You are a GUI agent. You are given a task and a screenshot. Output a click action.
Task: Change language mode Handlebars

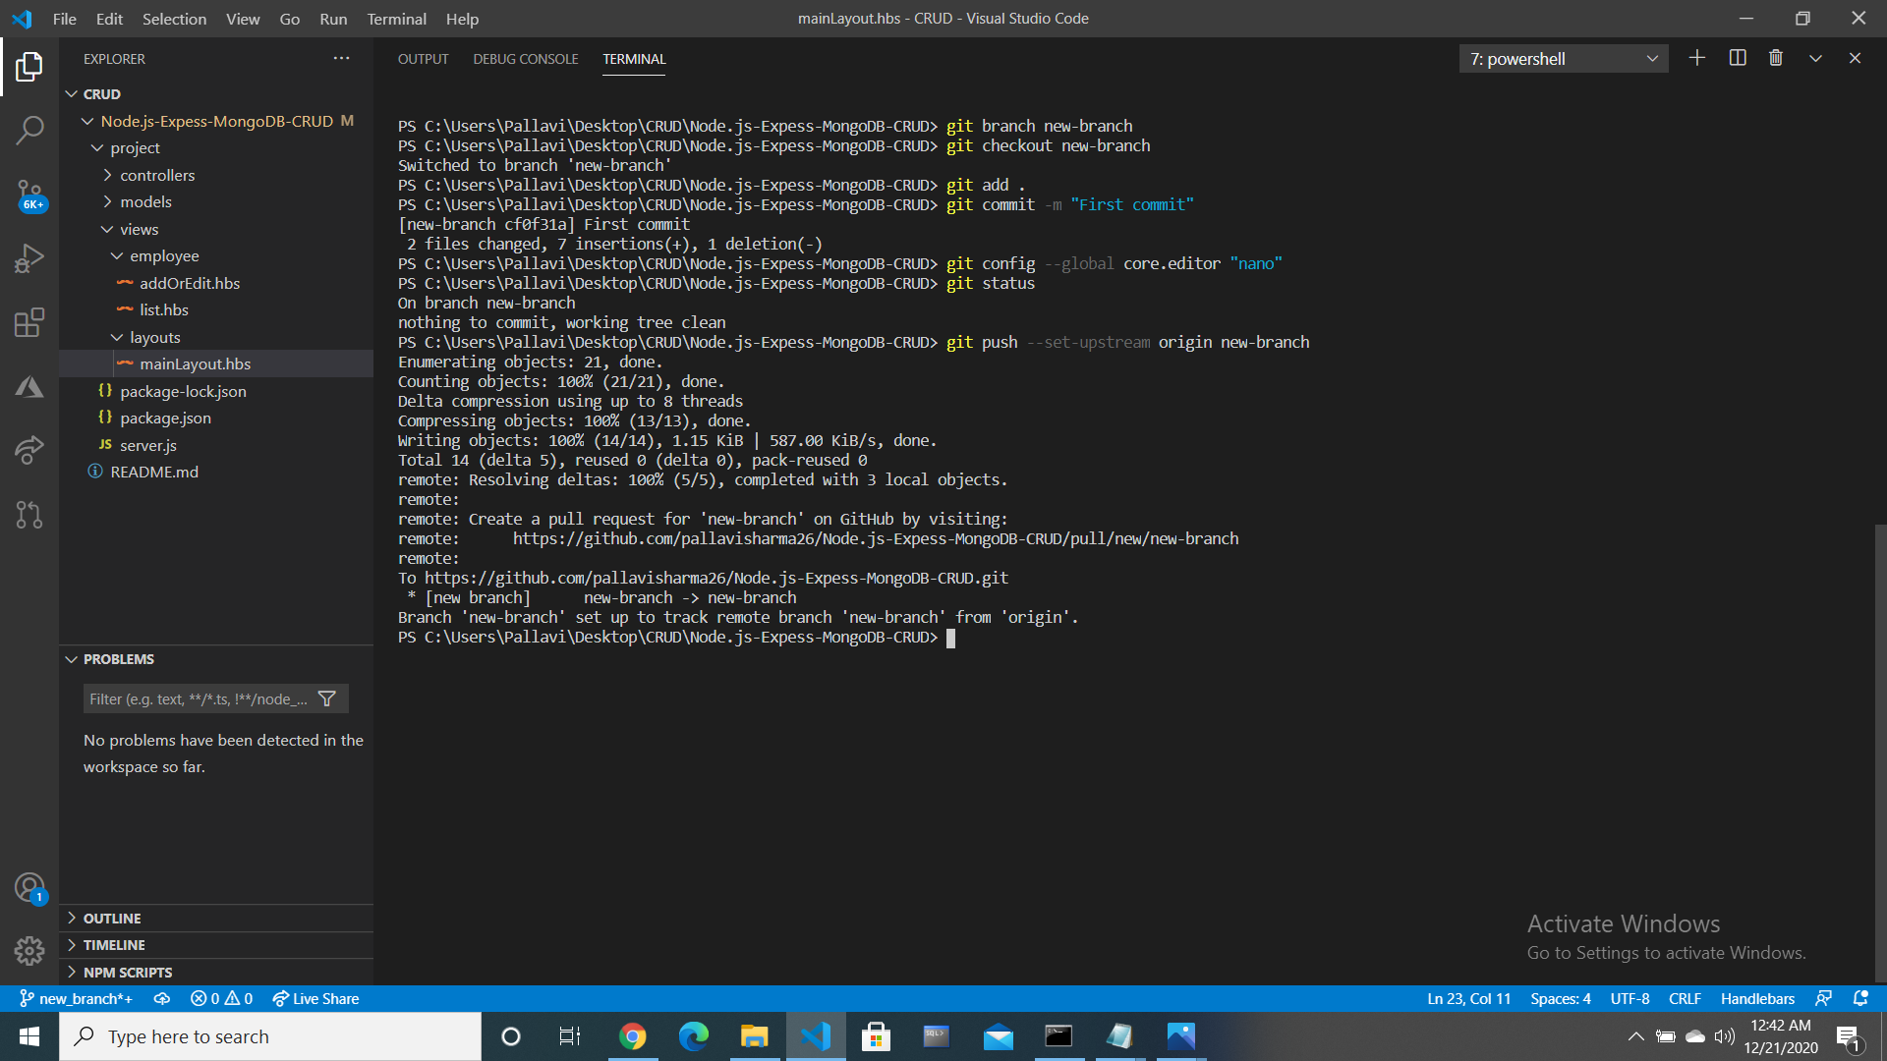tap(1757, 998)
